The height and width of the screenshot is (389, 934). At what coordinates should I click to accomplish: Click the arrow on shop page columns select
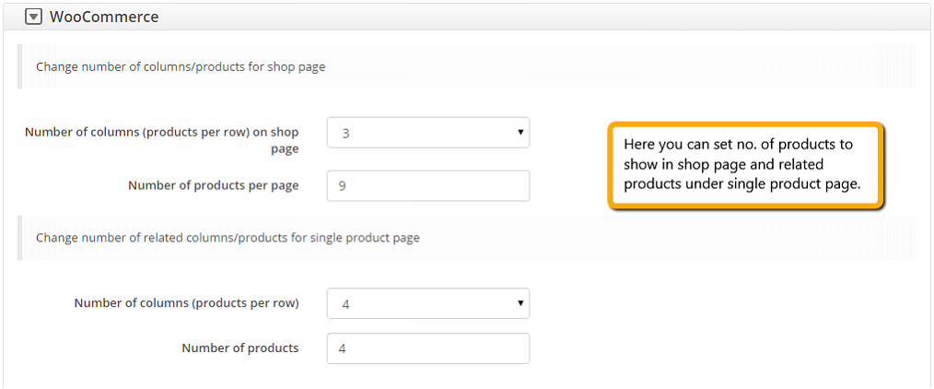[520, 132]
